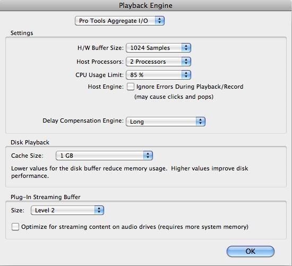Open the Plug-In Streaming Buffer Level 2 dropdown
The image size is (292, 266).
point(67,210)
